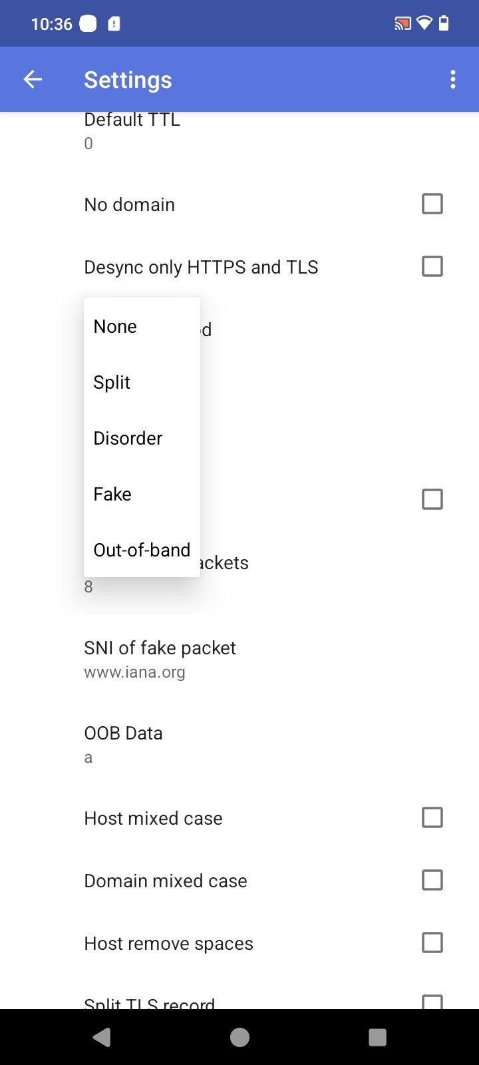Check the Host mixed case option
Image resolution: width=479 pixels, height=1065 pixels.
[432, 817]
